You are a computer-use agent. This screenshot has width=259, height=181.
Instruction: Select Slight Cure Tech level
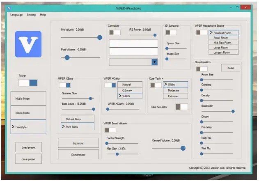tap(175, 85)
